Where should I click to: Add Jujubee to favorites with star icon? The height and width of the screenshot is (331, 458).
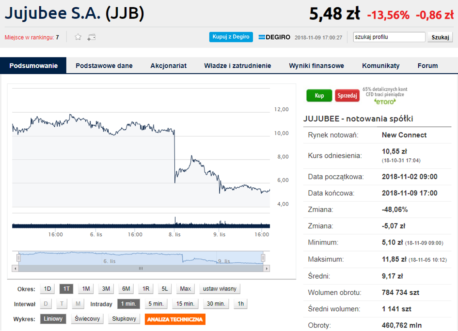tap(78, 37)
